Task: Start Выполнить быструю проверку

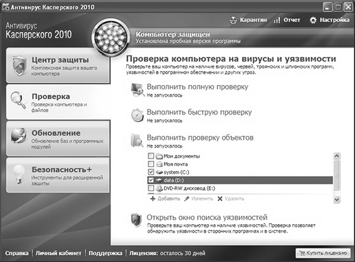Action: tap(199, 112)
